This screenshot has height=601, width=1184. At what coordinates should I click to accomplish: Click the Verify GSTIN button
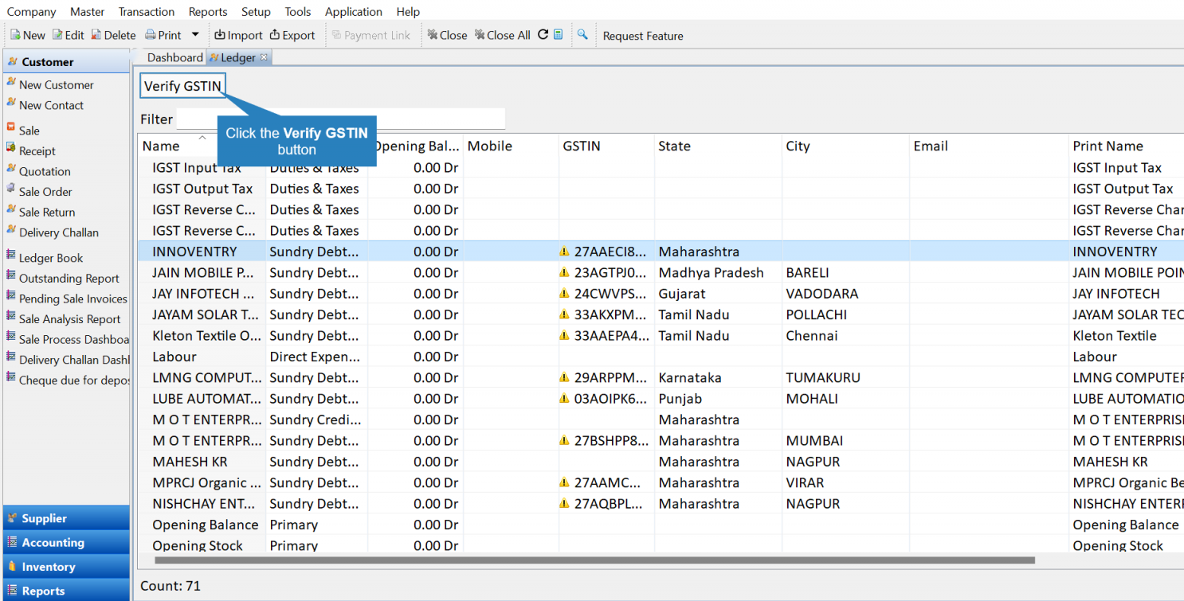pos(182,86)
